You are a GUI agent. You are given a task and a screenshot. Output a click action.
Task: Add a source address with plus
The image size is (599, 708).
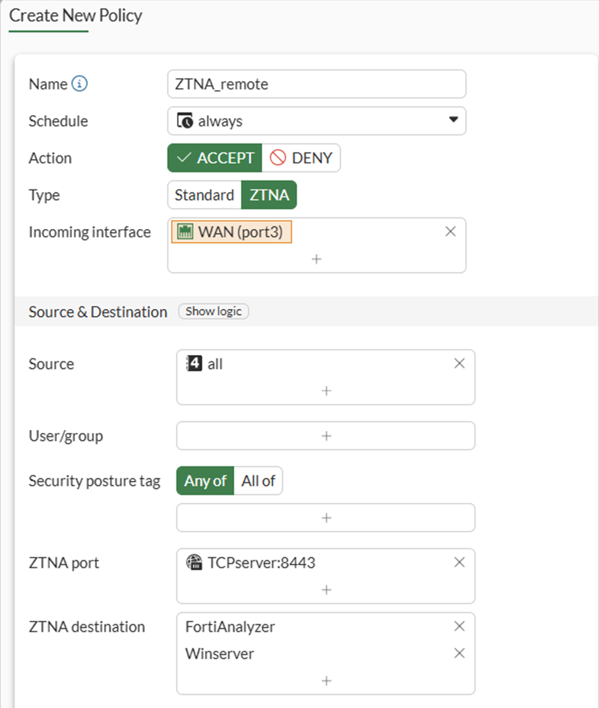(x=326, y=390)
